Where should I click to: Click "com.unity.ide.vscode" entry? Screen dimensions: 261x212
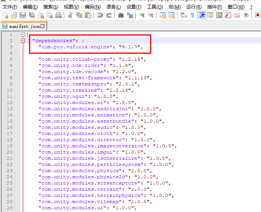[72, 72]
